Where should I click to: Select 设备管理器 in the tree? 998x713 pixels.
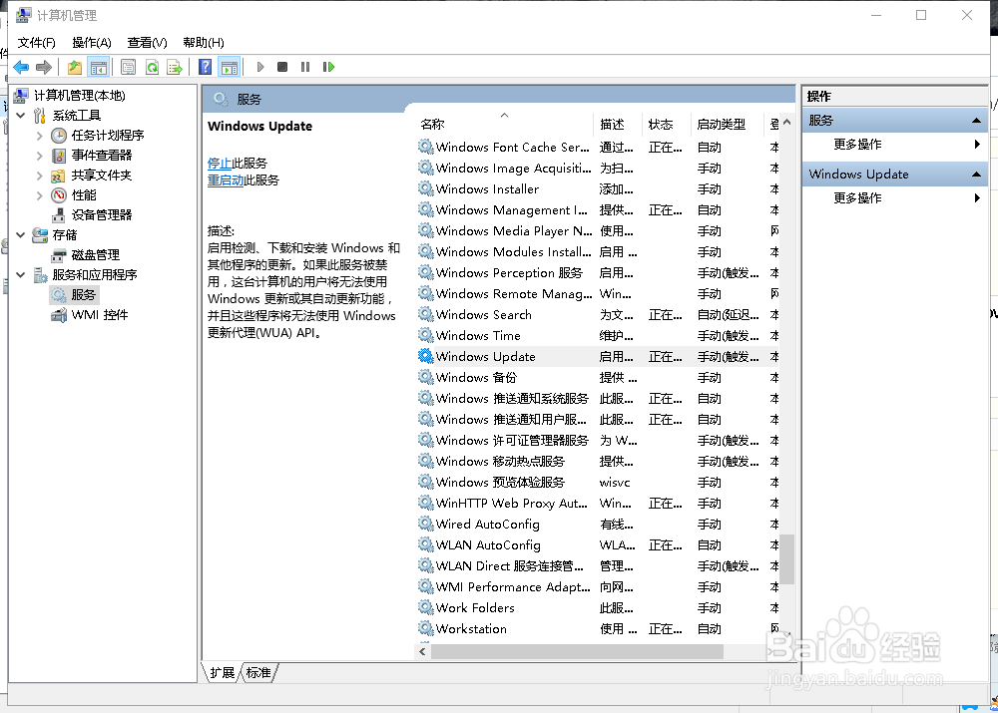pos(102,215)
